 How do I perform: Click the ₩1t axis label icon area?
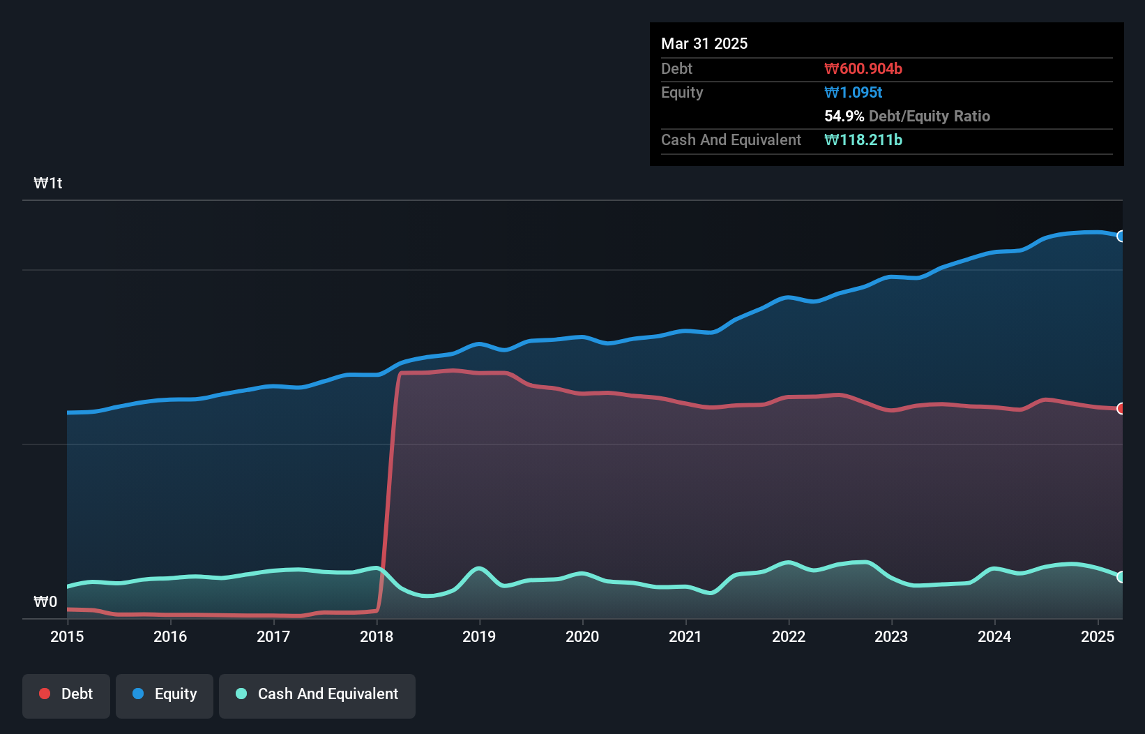click(x=48, y=183)
